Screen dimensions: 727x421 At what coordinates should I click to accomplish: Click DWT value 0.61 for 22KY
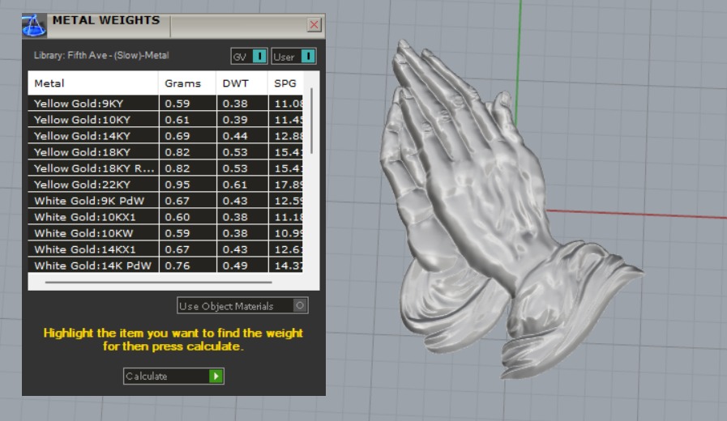[x=235, y=185]
